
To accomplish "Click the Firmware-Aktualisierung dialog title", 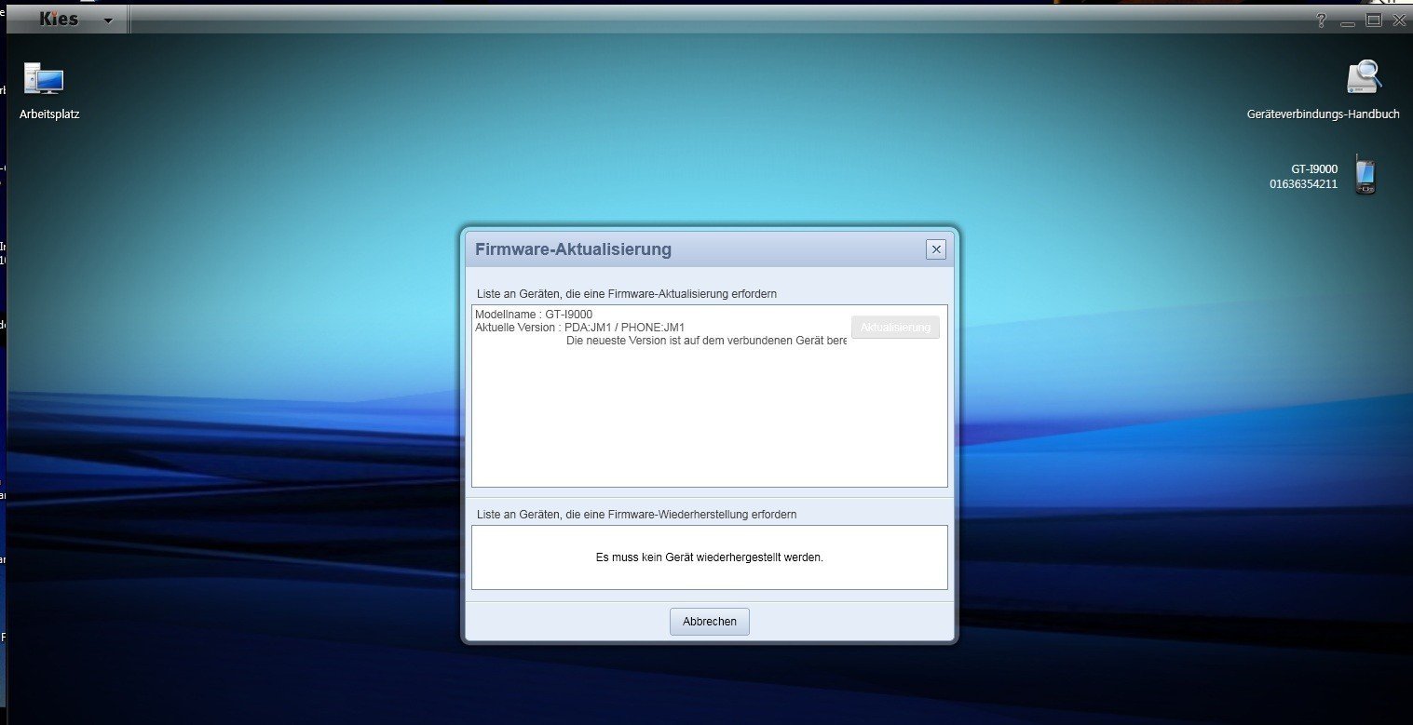I will pyautogui.click(x=573, y=249).
